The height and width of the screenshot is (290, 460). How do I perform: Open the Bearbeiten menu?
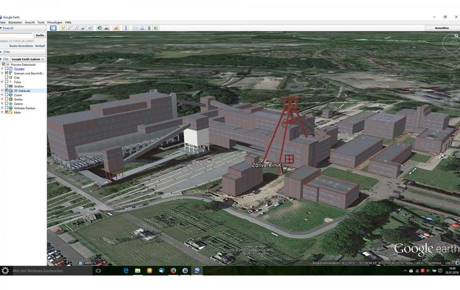15,22
